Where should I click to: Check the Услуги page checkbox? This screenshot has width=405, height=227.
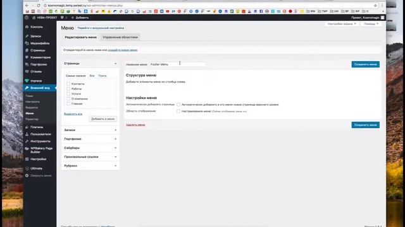point(68,94)
